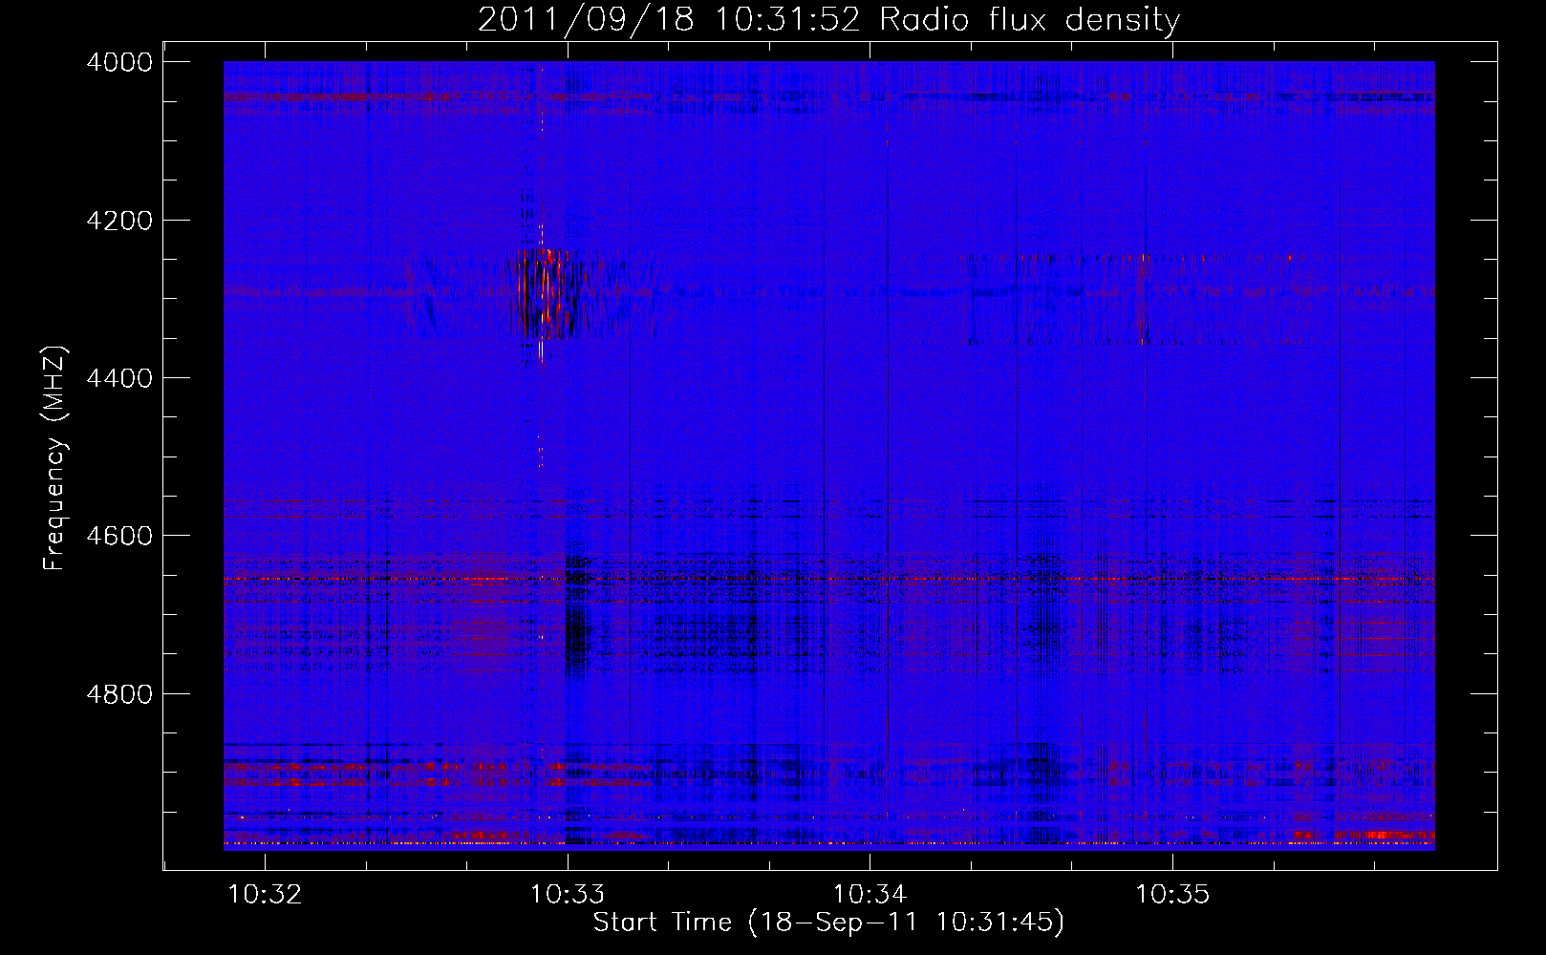The width and height of the screenshot is (1546, 955).
Task: Click the 4000 frequency tick label
Action: 119,62
